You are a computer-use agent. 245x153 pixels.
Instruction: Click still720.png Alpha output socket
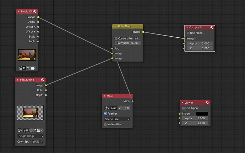pos(46,90)
